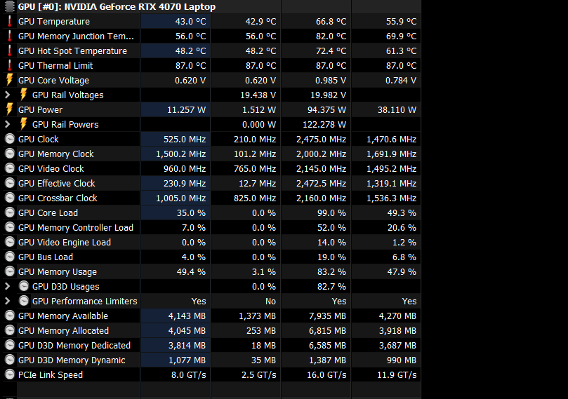Click gauge icon beside GPU Bus Load
The width and height of the screenshot is (568, 399).
click(10, 257)
